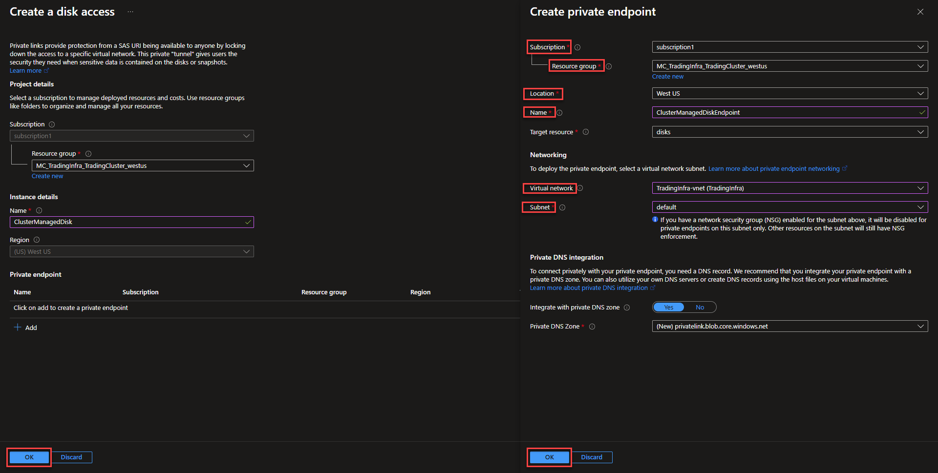Open Learn more about private endpoint networking link
This screenshot has width=938, height=473.
point(774,169)
